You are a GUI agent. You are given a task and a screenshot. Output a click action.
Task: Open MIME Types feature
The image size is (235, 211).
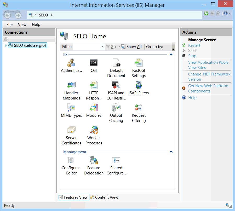[x=71, y=110]
